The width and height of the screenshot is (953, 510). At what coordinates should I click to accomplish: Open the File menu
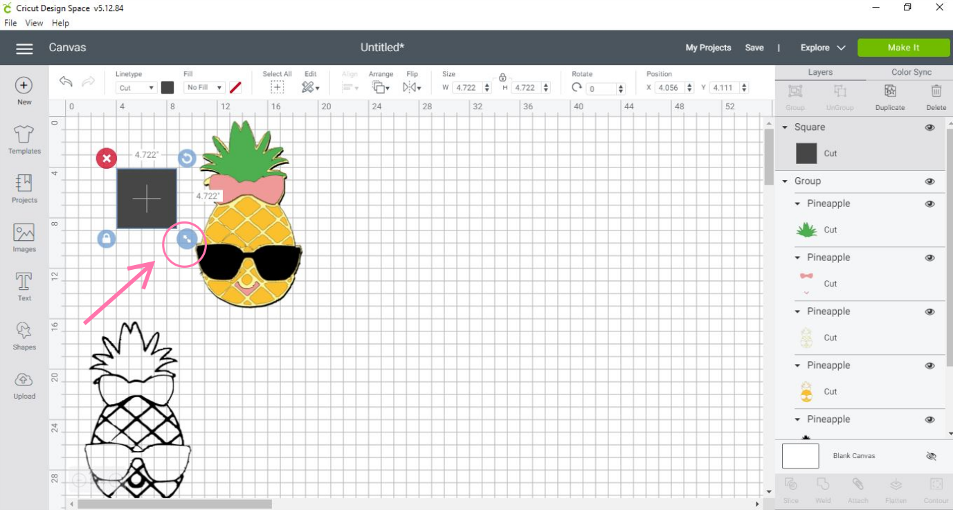point(10,23)
